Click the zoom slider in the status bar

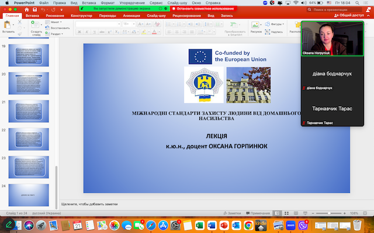coord(329,213)
